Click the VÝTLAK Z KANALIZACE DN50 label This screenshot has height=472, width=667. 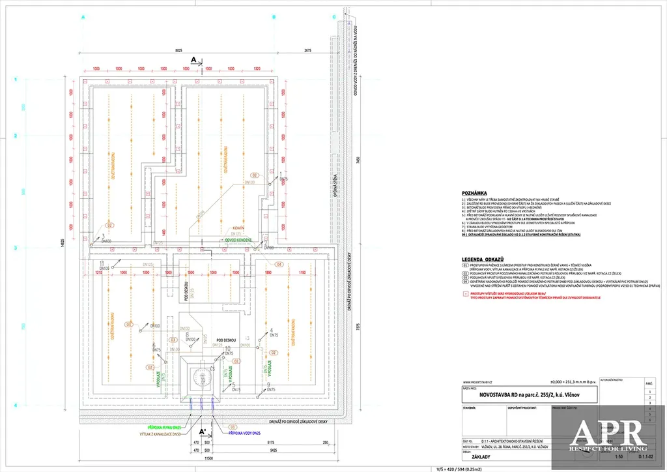click(x=164, y=434)
